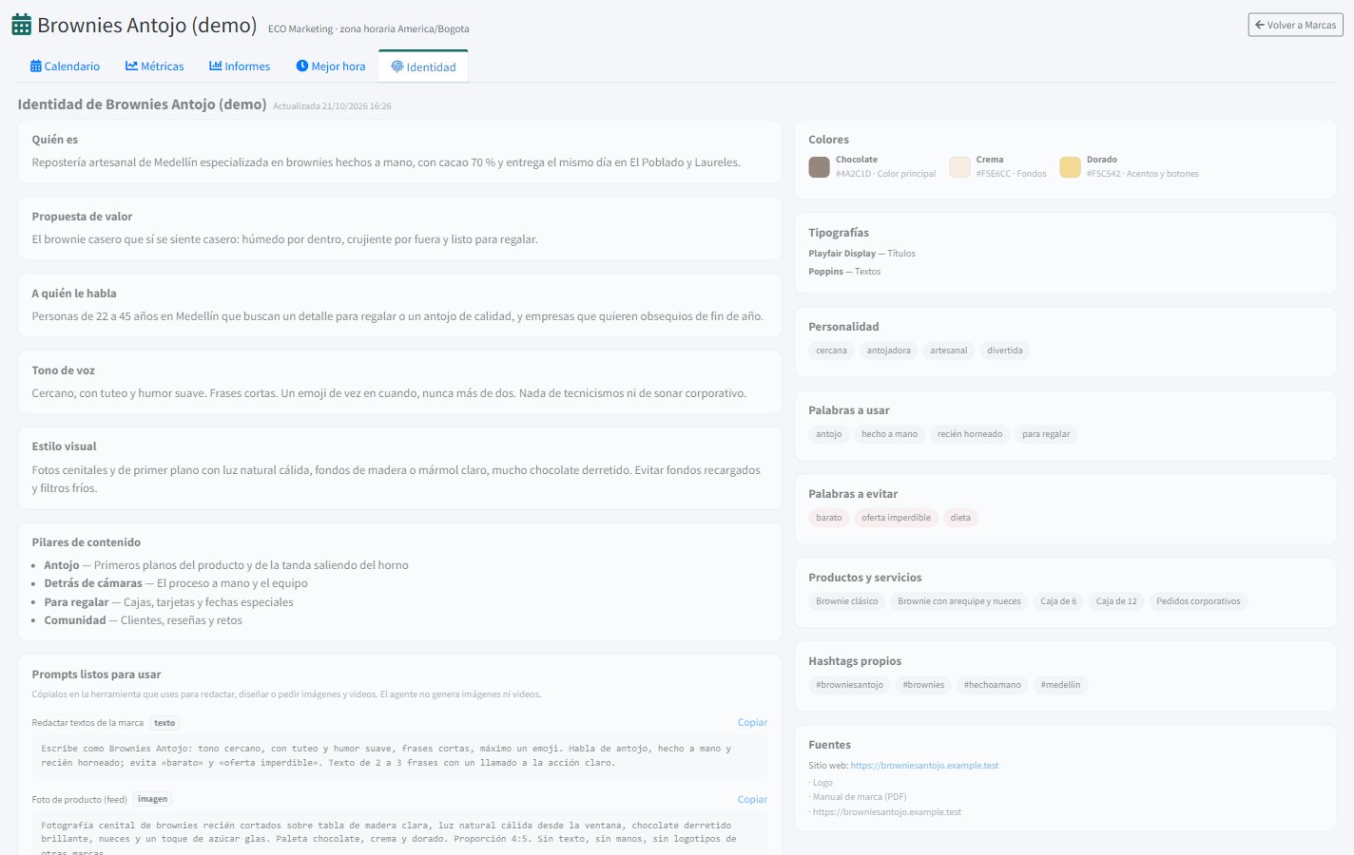Switch to the Informes tab
The width and height of the screenshot is (1354, 855).
pyautogui.click(x=240, y=66)
